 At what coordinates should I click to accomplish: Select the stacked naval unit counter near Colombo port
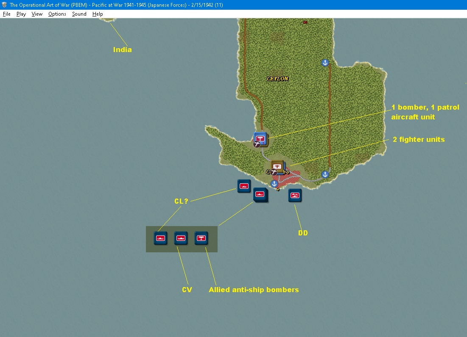260,195
